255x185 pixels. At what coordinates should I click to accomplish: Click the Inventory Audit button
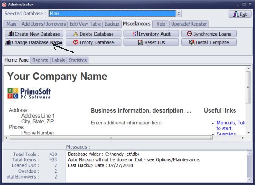(x=151, y=34)
